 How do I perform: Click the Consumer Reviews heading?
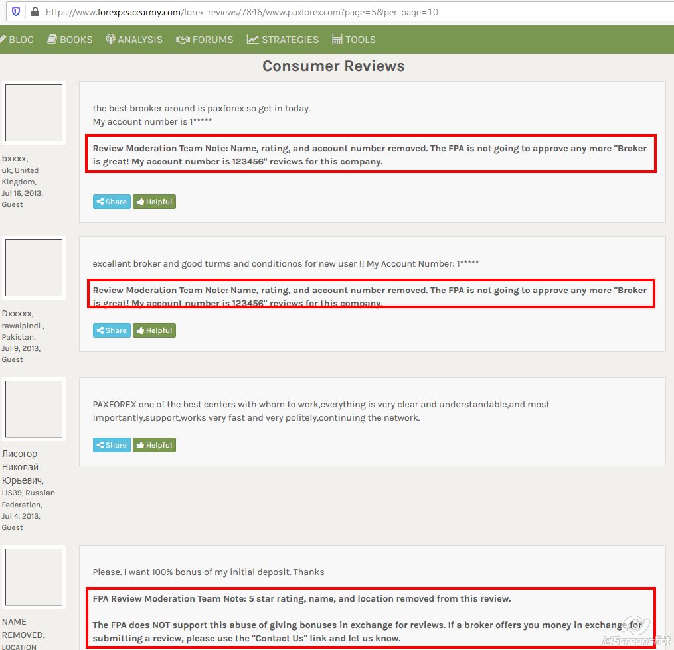(333, 66)
